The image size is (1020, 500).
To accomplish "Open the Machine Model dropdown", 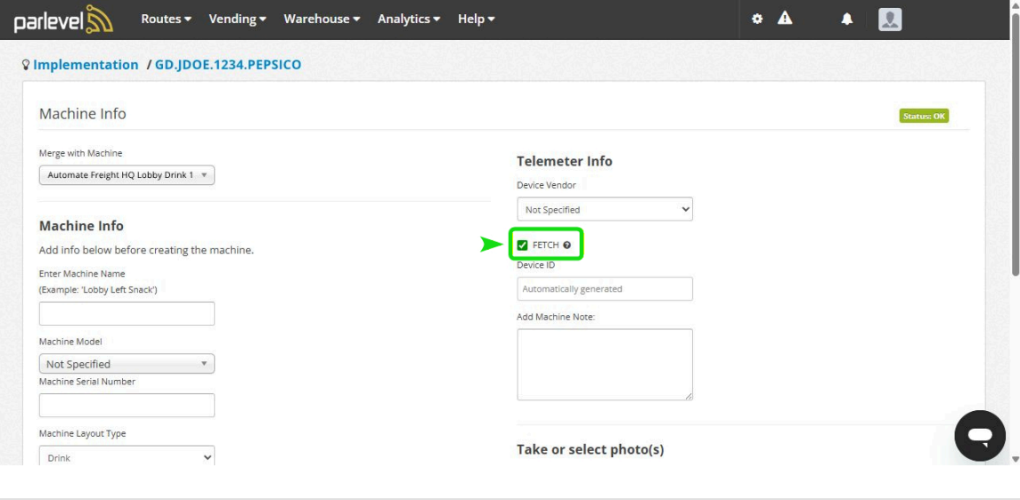I will click(x=126, y=364).
